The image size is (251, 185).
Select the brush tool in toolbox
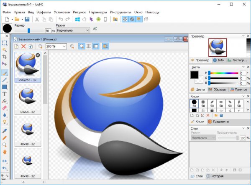click(x=5, y=73)
